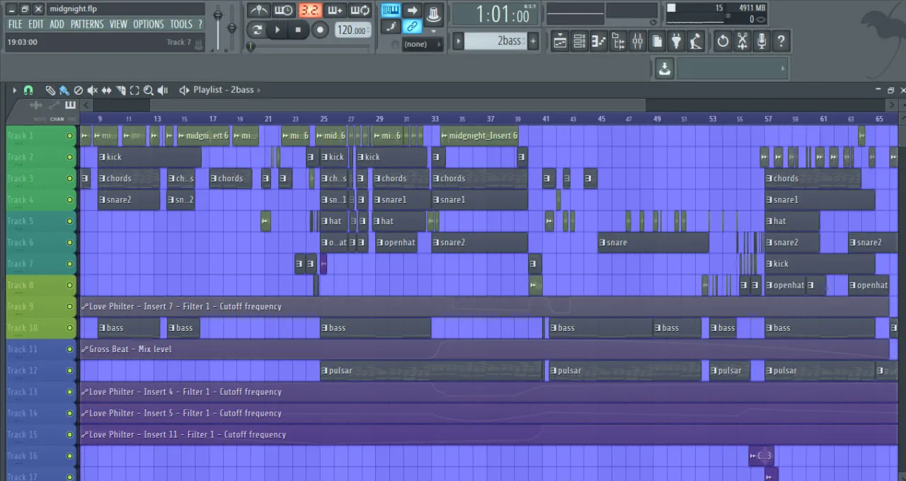Select the Paint brush tool
This screenshot has width=906, height=481.
[x=64, y=91]
